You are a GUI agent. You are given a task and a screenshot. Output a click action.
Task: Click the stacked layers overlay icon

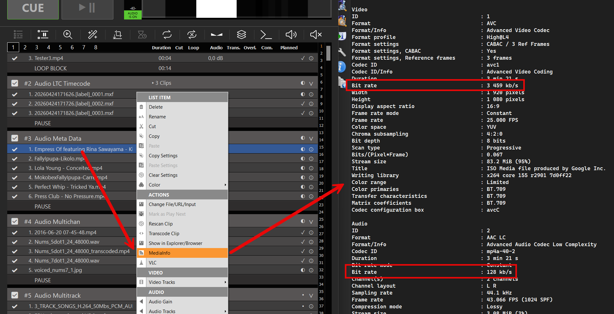click(241, 35)
